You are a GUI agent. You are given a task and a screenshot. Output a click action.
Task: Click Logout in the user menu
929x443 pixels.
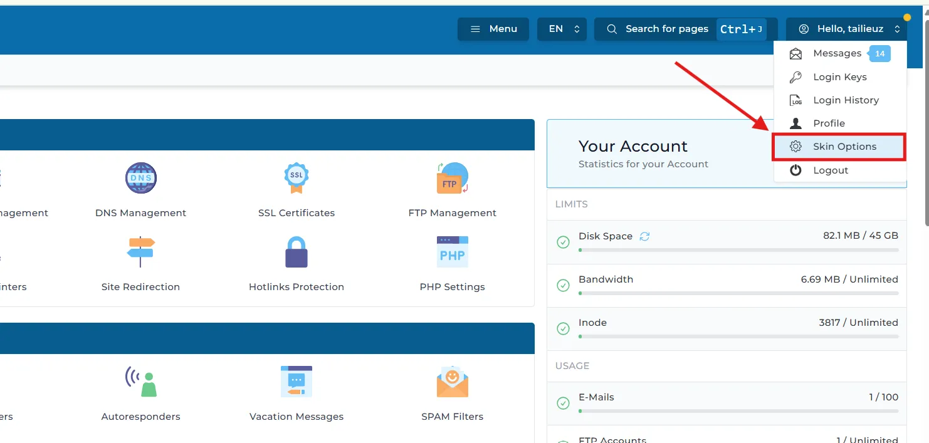tap(830, 170)
